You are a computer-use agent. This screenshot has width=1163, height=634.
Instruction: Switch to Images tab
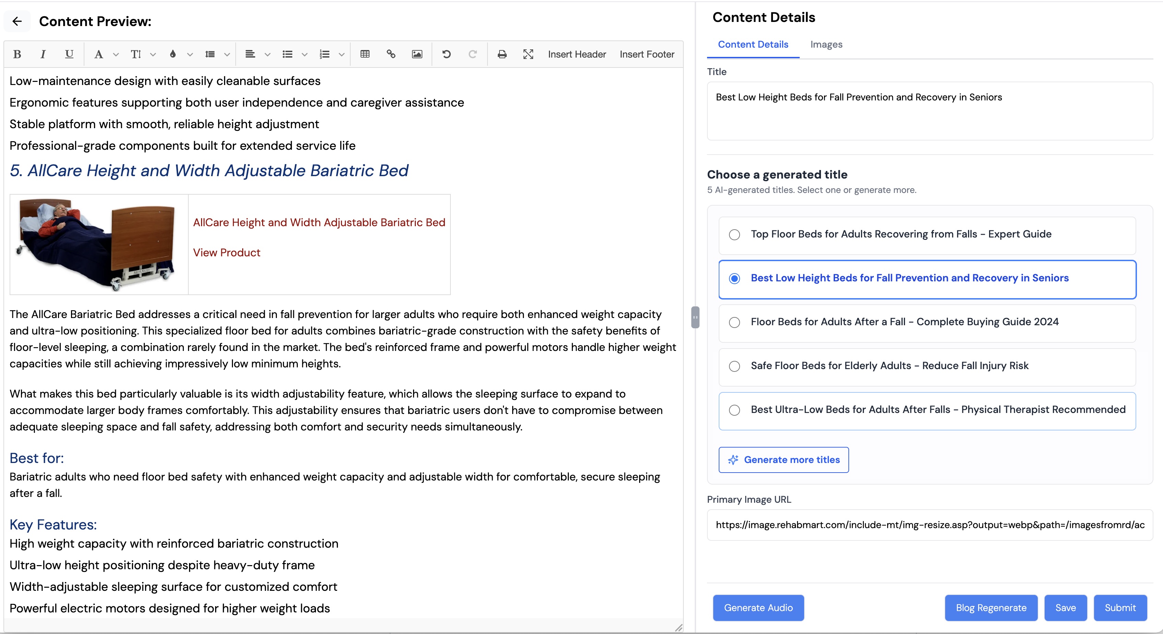point(826,45)
